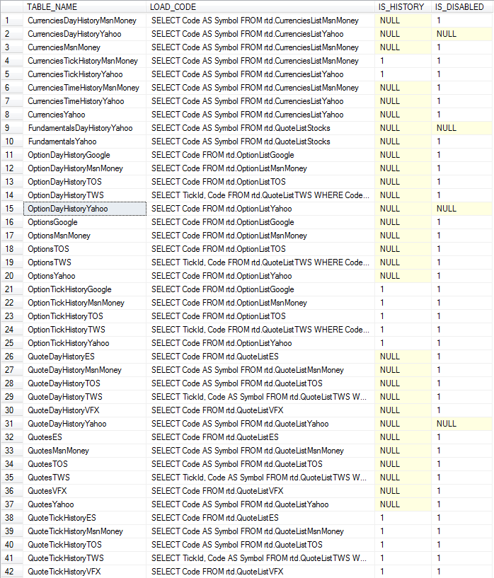Select the OptionsYahoo table name

pos(85,276)
